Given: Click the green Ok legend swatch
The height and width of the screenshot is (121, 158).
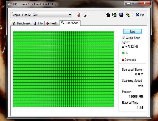Looking at the screenshot, I should tap(123, 53).
